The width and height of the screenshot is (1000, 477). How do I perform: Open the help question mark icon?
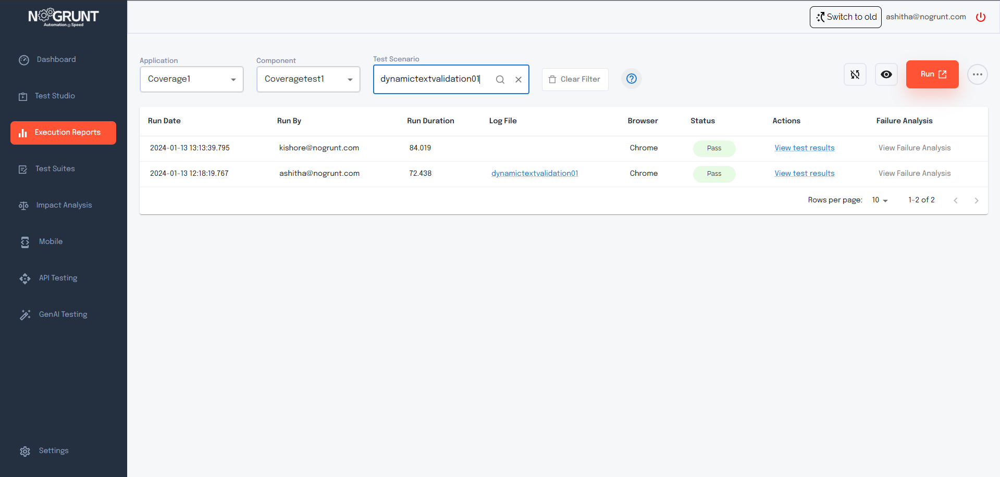click(632, 79)
